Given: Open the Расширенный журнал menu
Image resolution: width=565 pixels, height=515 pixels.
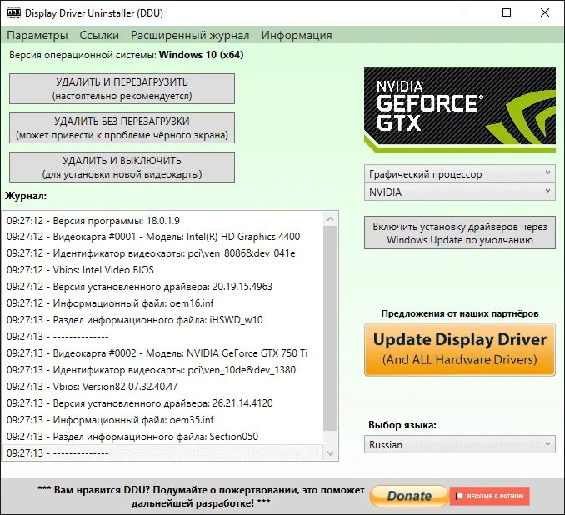Looking at the screenshot, I should pyautogui.click(x=190, y=35).
